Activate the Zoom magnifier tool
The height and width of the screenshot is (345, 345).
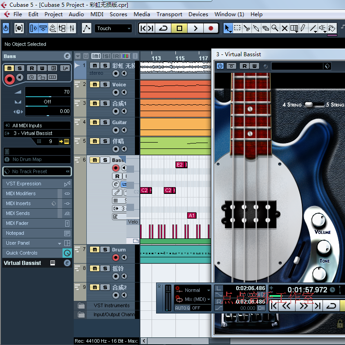coord(275,28)
